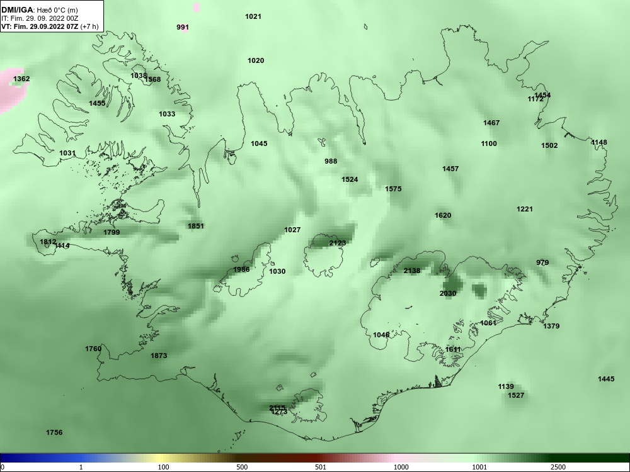Click the 1221 value
Viewport: 630px width, 472px height.
click(524, 209)
